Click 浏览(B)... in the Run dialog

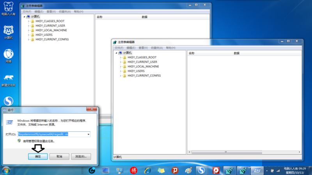click(80, 156)
